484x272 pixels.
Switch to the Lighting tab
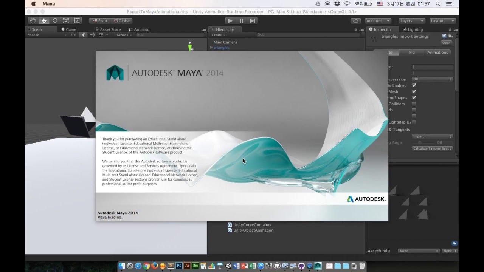tap(413, 29)
